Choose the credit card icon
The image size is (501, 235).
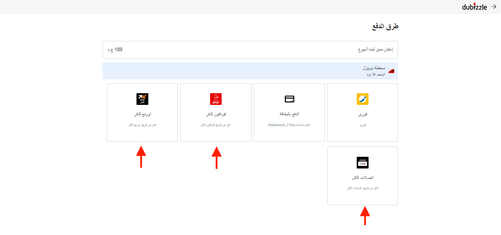point(289,99)
